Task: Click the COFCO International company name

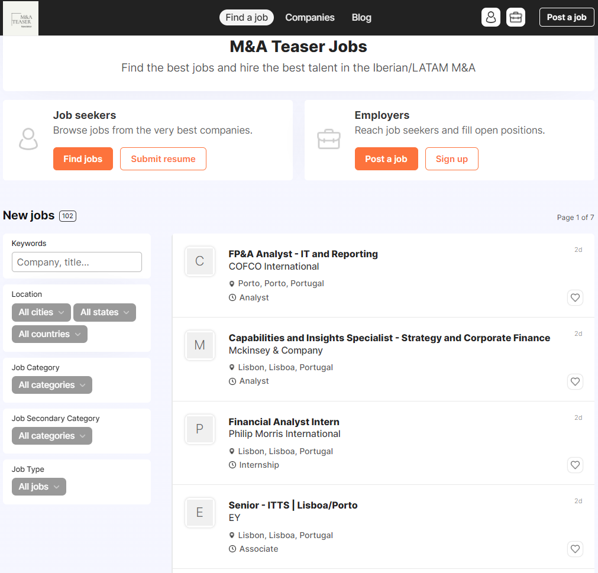Action: click(x=274, y=267)
